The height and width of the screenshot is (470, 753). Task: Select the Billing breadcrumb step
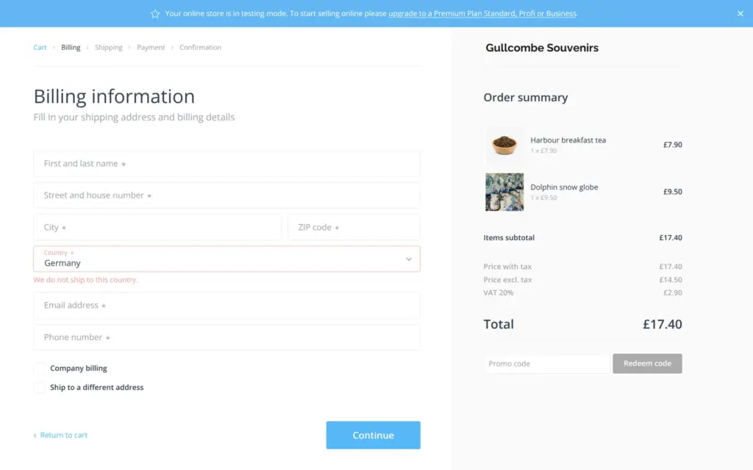pyautogui.click(x=71, y=47)
